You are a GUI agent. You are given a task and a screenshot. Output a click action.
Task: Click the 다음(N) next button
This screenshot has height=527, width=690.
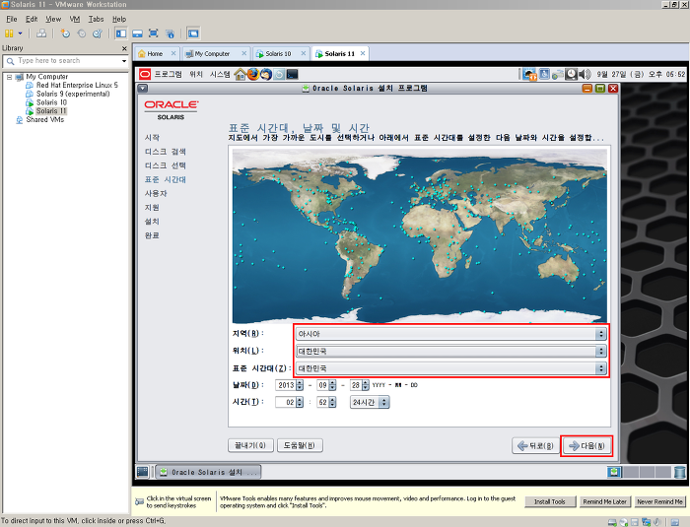(586, 445)
